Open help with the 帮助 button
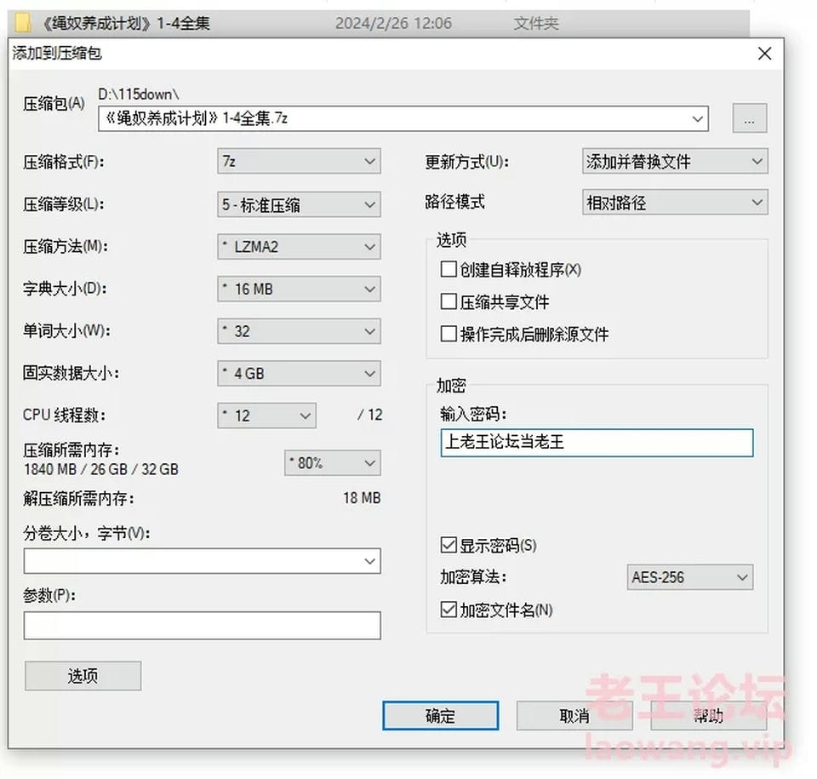The height and width of the screenshot is (779, 817). pos(709,716)
